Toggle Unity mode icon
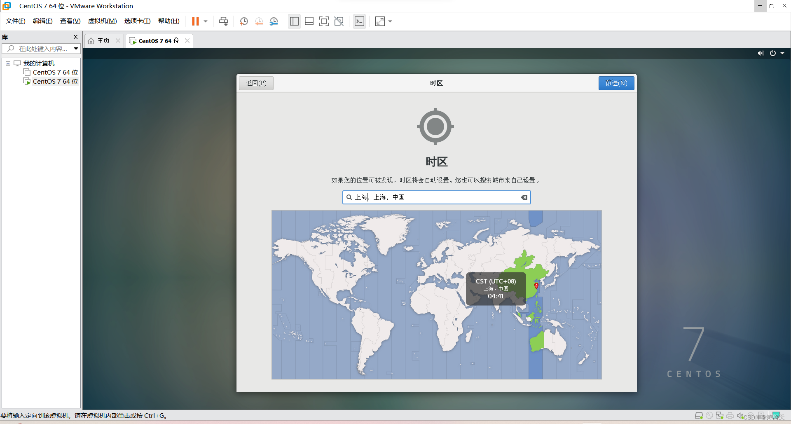The height and width of the screenshot is (424, 791). click(x=339, y=21)
